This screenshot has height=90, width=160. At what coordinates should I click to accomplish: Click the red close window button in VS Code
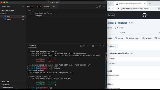tap(2, 2)
